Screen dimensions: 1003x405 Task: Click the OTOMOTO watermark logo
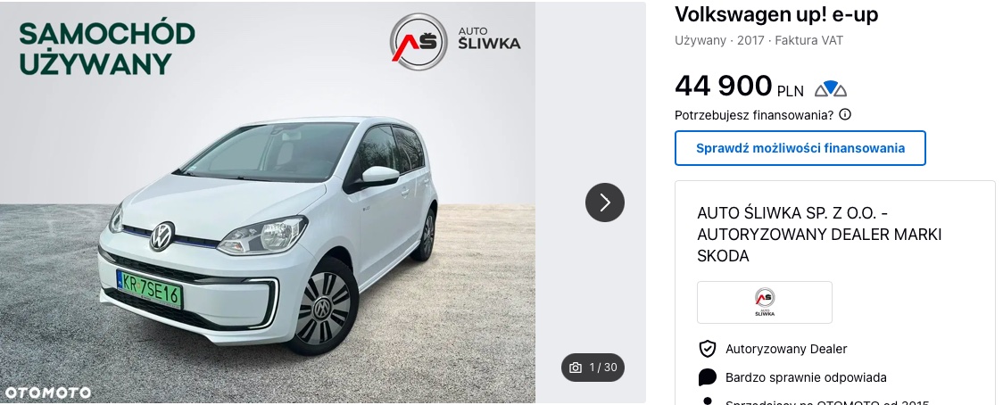(x=48, y=393)
